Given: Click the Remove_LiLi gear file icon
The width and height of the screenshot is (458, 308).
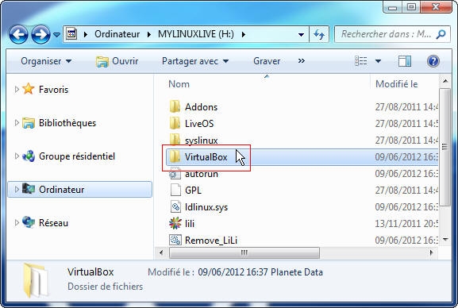Looking at the screenshot, I should pyautogui.click(x=175, y=240).
